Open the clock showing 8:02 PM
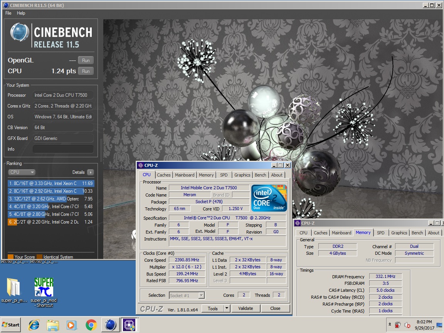Image resolution: width=444 pixels, height=333 pixels. pyautogui.click(x=424, y=325)
